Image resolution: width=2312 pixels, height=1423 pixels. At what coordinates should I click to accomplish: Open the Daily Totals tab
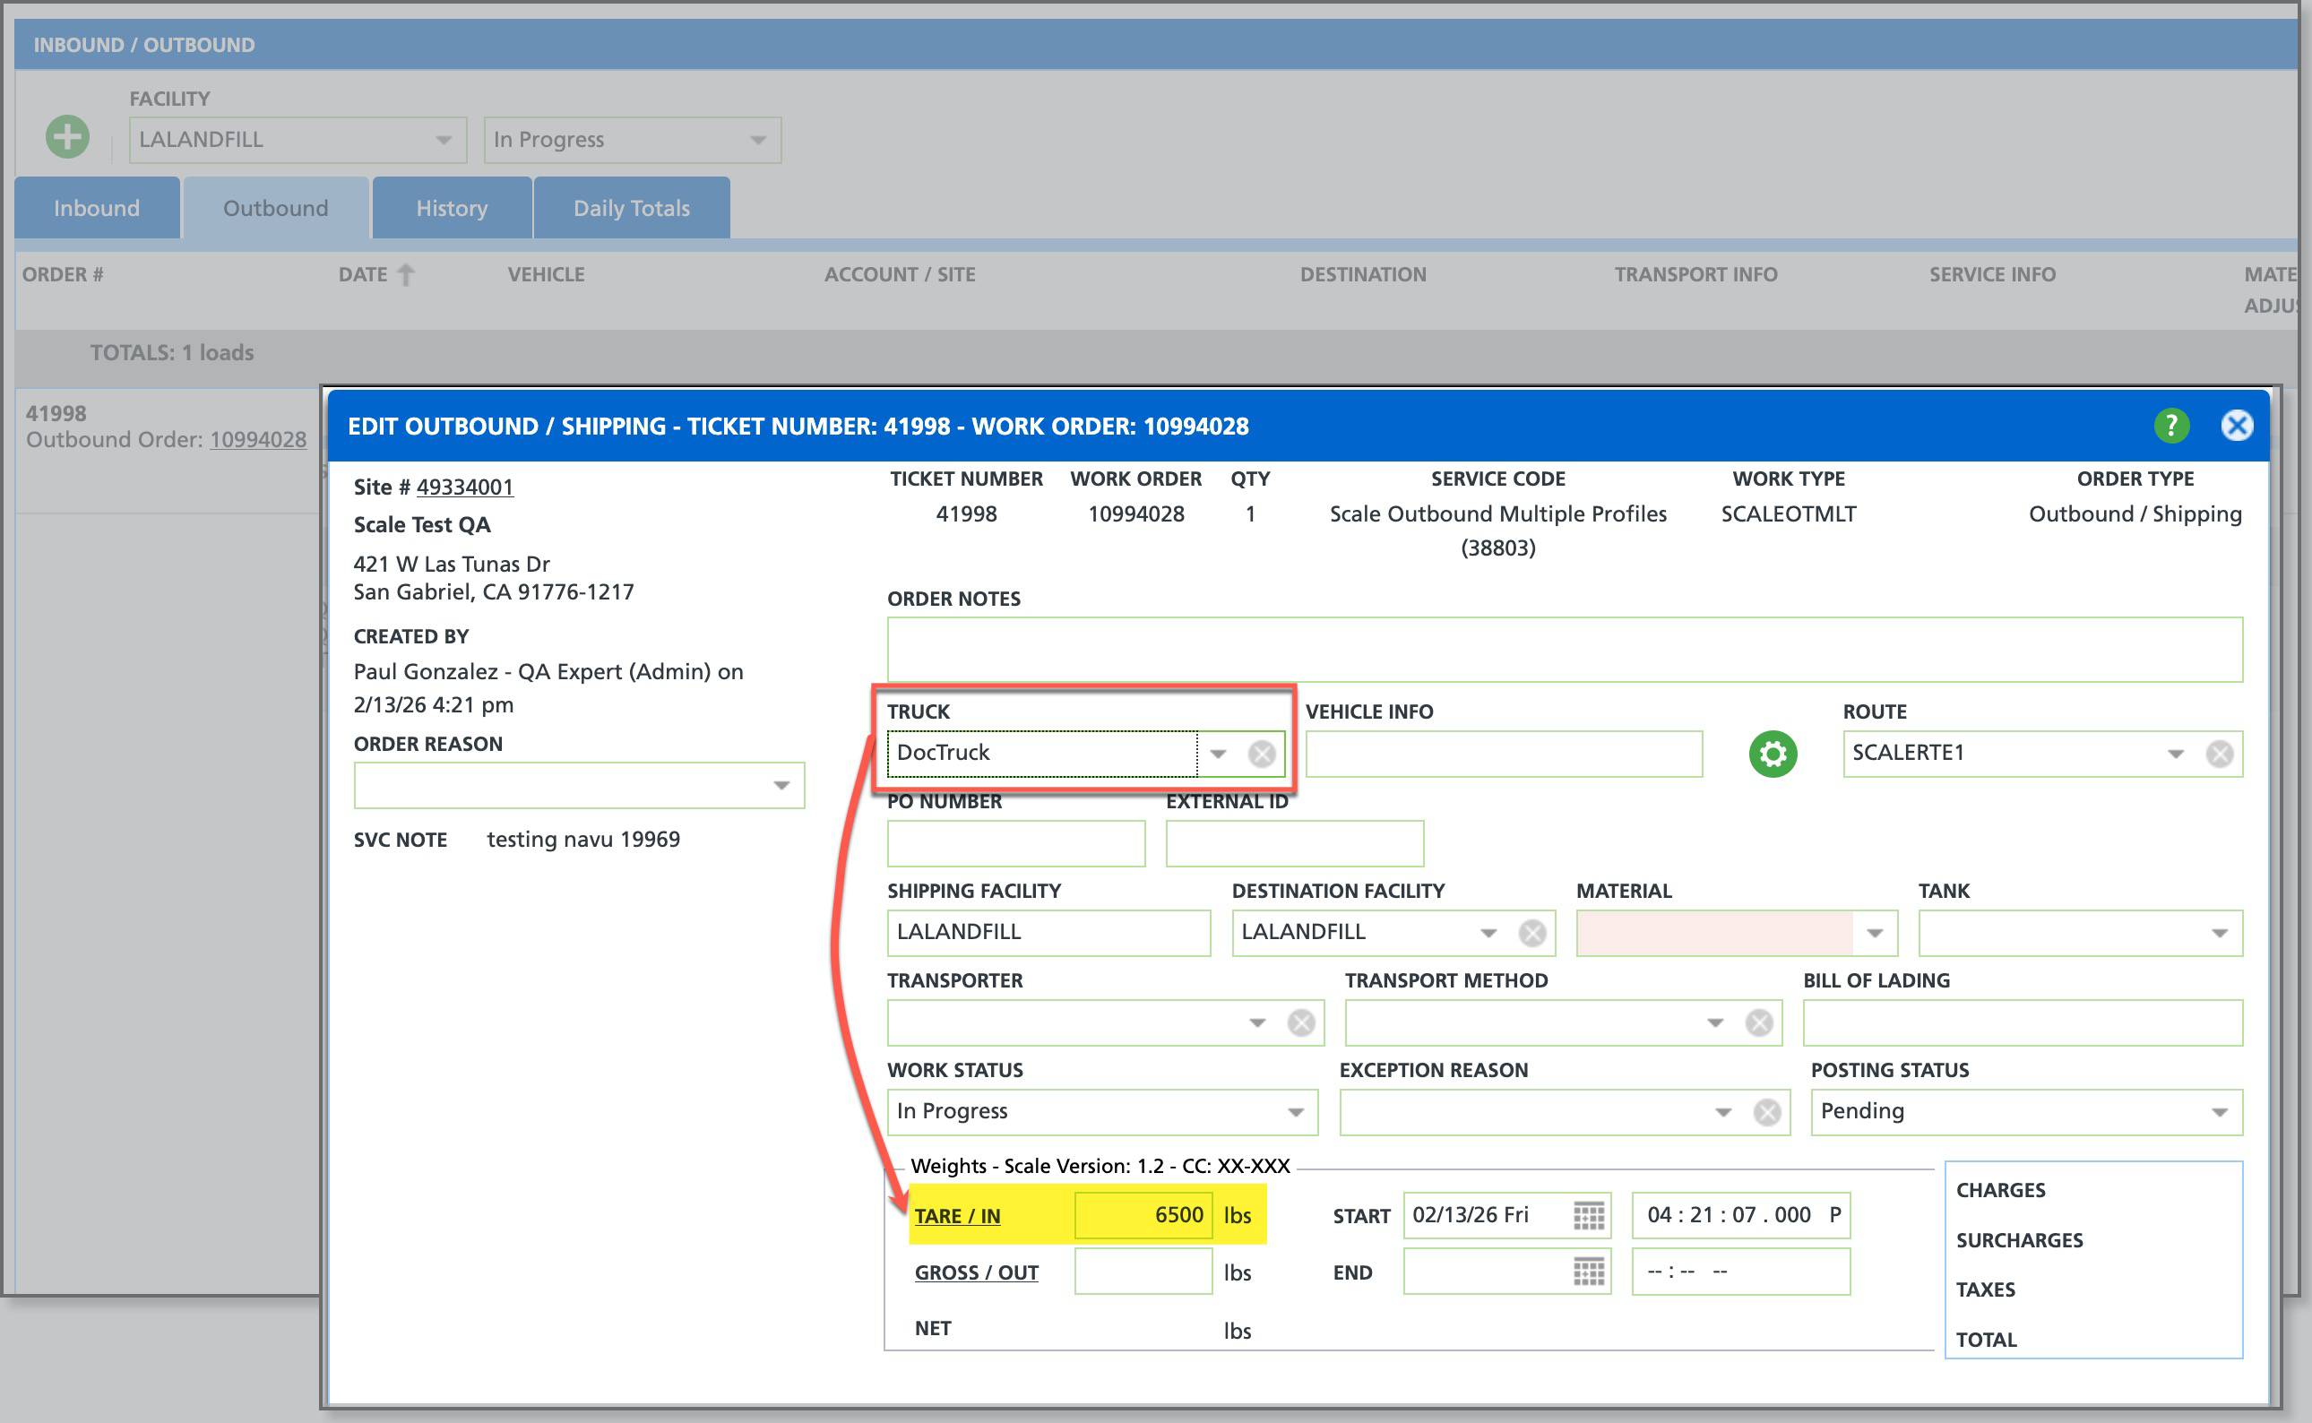pyautogui.click(x=632, y=208)
